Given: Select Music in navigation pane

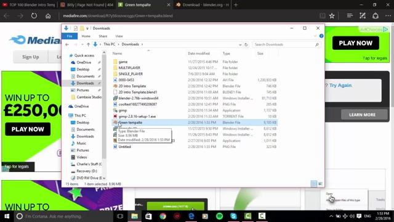Looking at the screenshot, I should (x=81, y=143).
